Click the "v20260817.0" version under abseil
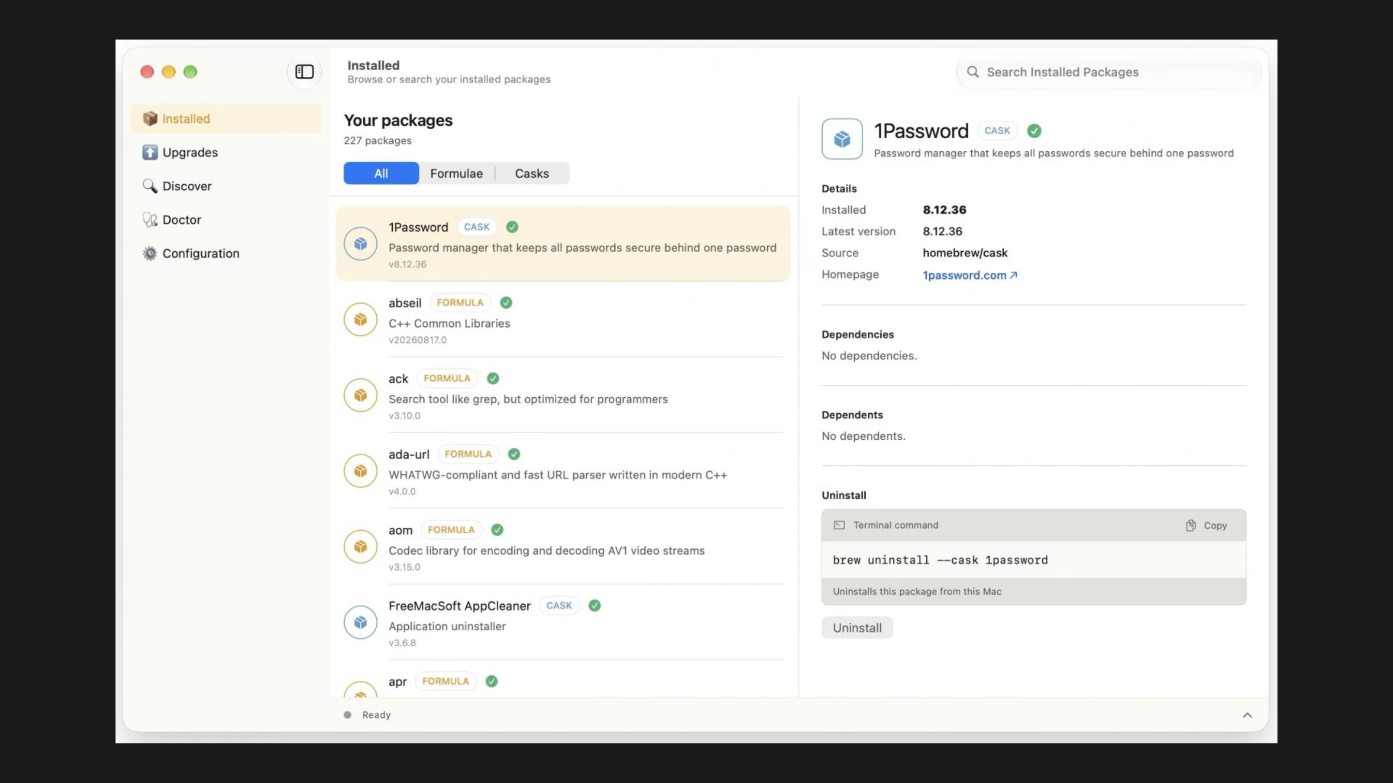Image resolution: width=1393 pixels, height=783 pixels. (x=417, y=340)
